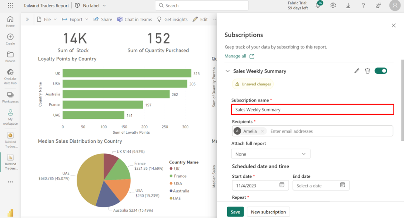Toggle Sales Weekly Summary subscription off

tap(381, 71)
